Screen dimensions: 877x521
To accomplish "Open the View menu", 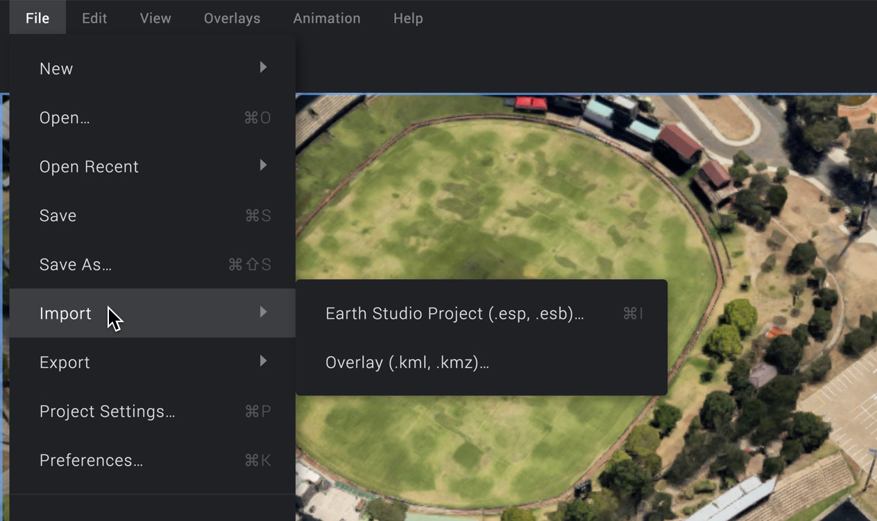I will [x=155, y=18].
